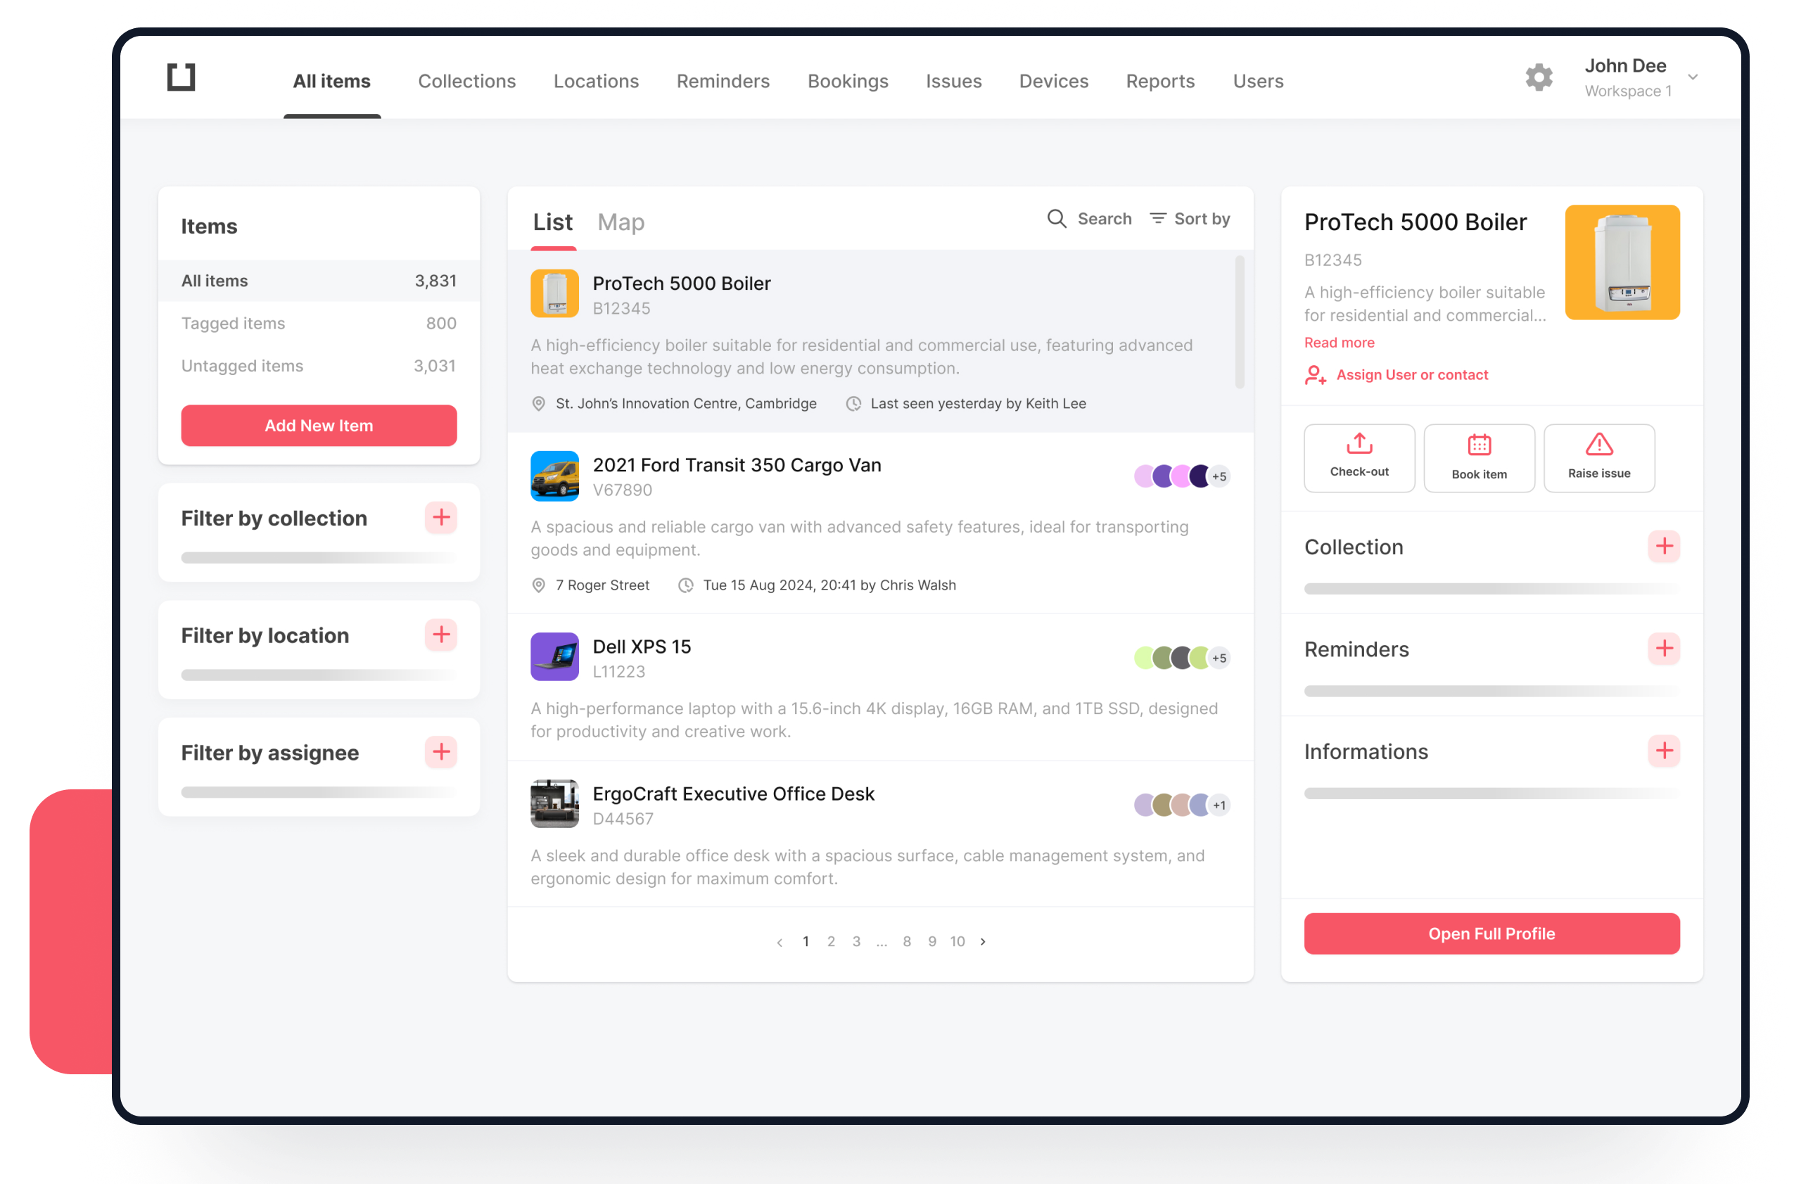Open the settings gear icon

pyautogui.click(x=1538, y=78)
